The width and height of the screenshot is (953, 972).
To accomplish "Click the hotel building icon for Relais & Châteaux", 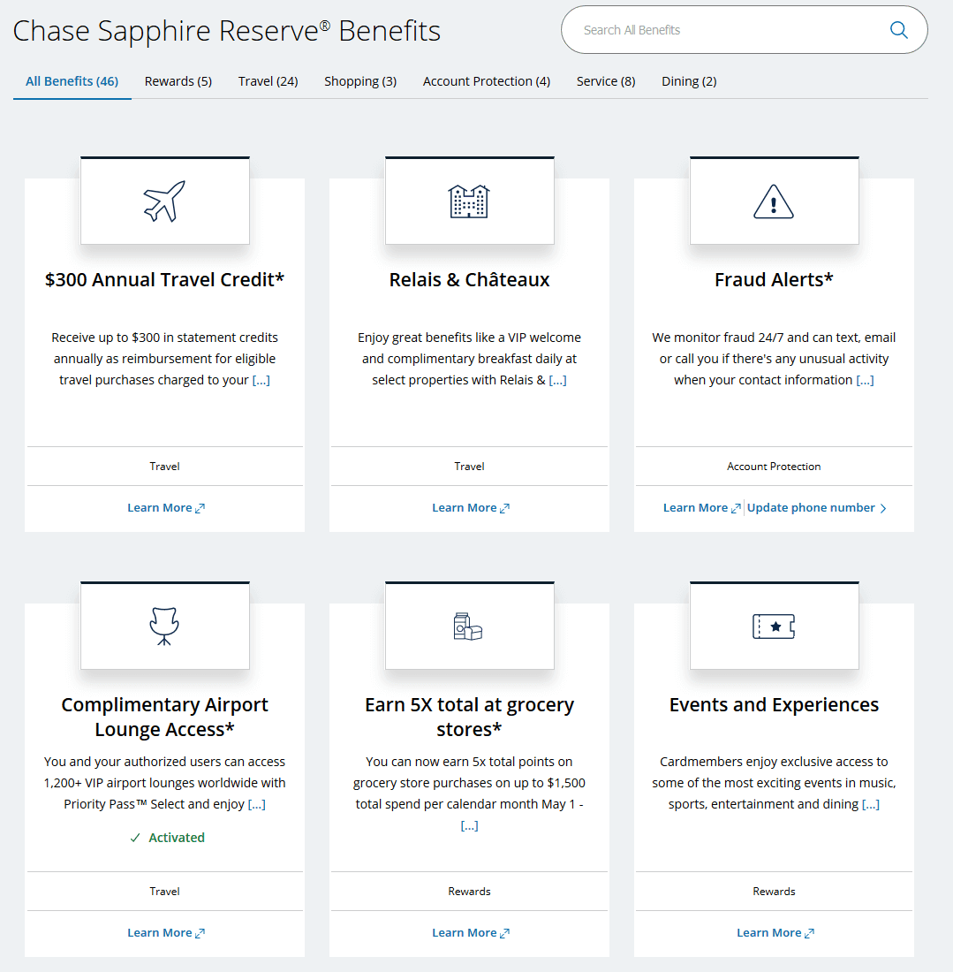I will pos(469,201).
